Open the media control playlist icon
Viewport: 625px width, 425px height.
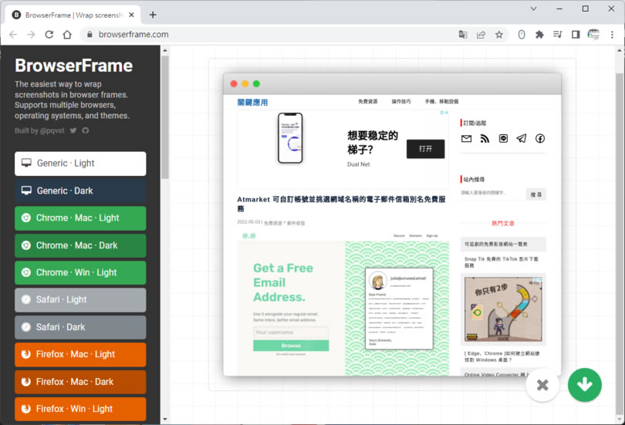[557, 35]
